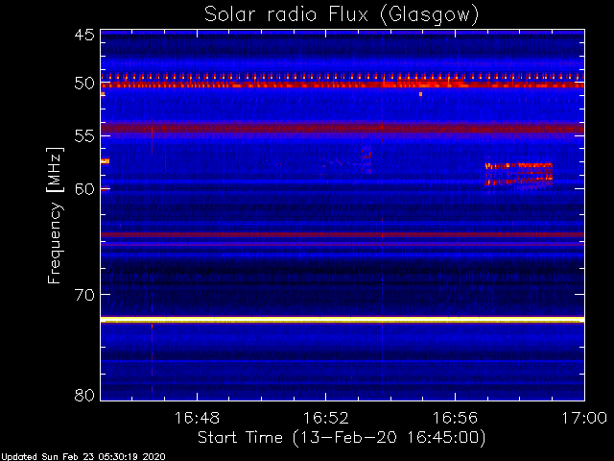The image size is (614, 461).
Task: Click the 70 frequency tick label
Action: (x=84, y=295)
